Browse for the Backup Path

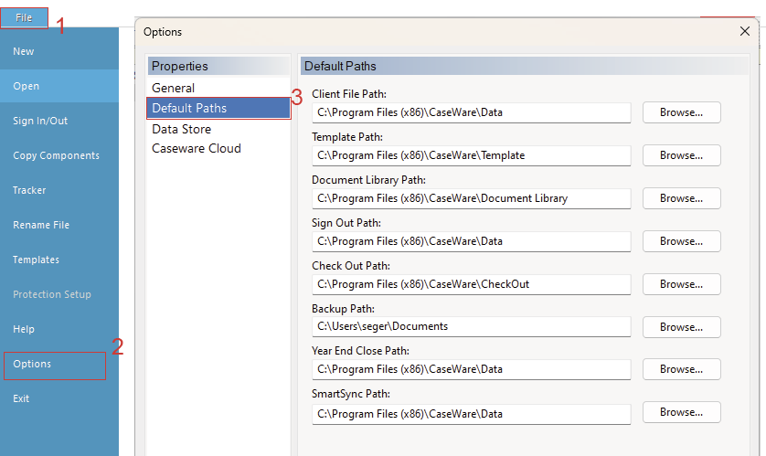[681, 327]
